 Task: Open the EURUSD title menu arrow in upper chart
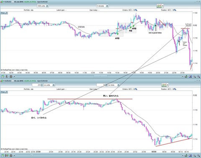point(4,2)
